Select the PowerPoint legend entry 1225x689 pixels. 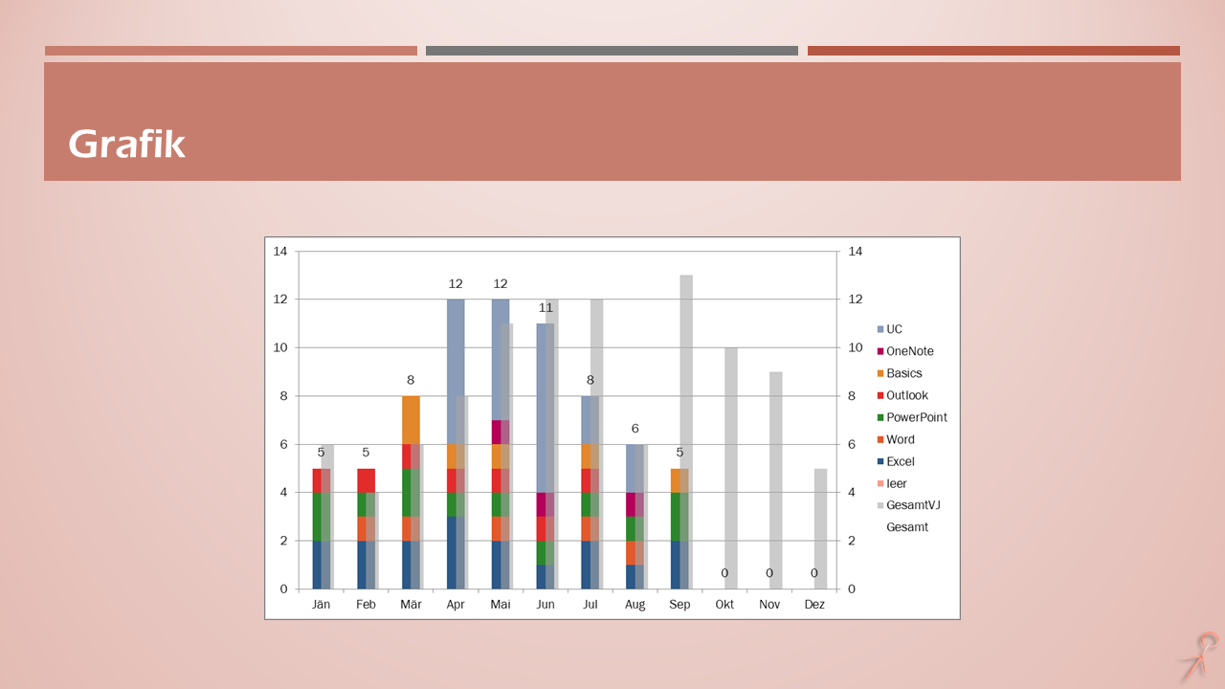[916, 417]
